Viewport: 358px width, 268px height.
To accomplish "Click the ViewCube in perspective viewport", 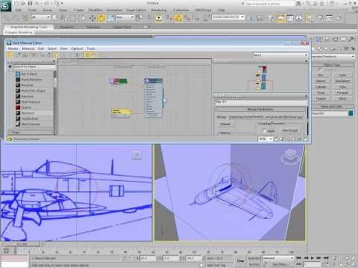I will click(x=290, y=156).
